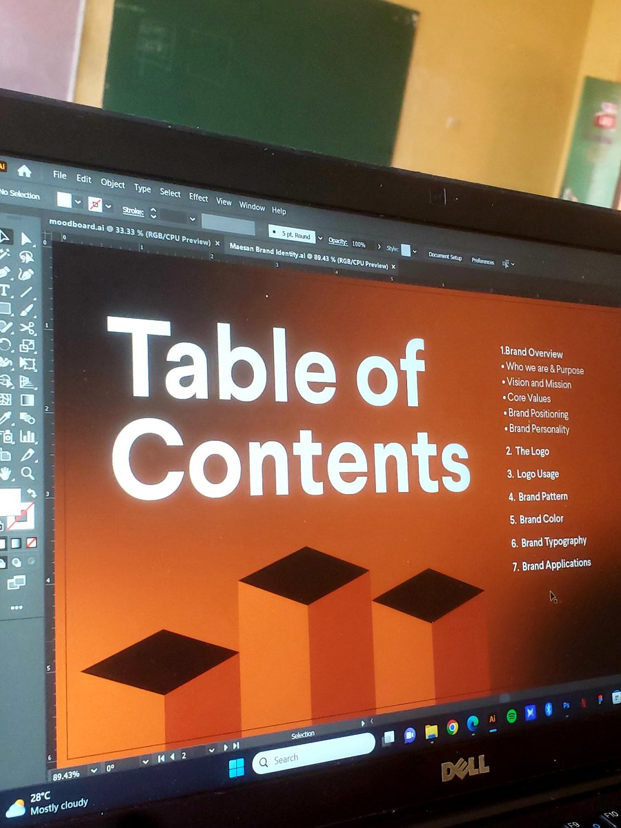The image size is (621, 828).
Task: Select the Paintbrush tool
Action: pyautogui.click(x=27, y=310)
